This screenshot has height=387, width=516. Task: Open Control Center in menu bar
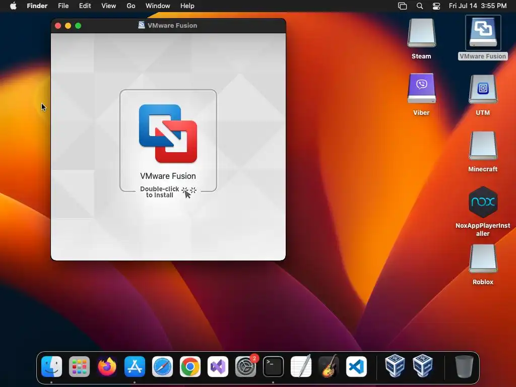[436, 6]
